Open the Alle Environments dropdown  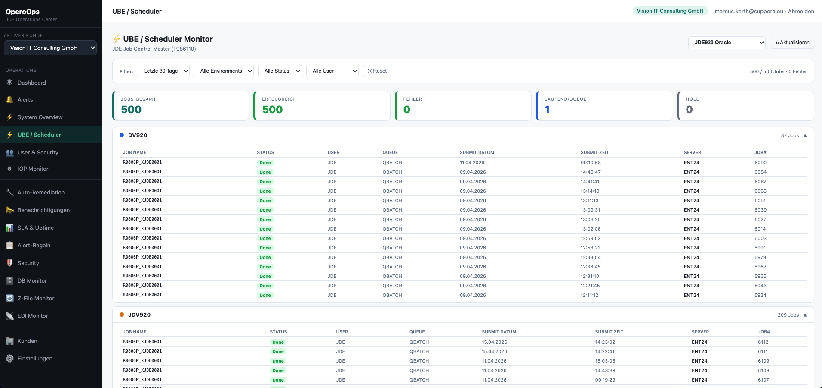tap(224, 71)
